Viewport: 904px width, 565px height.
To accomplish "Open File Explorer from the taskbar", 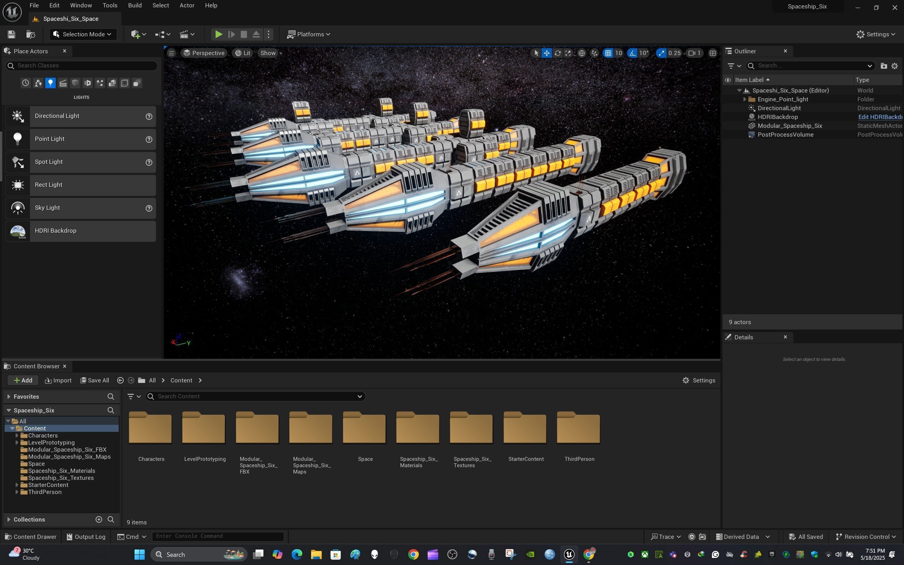I will [x=316, y=554].
